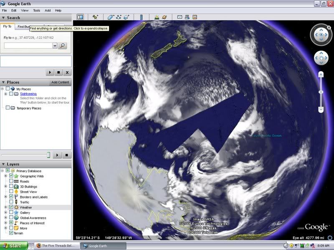Collapse the Search panel triangle
334x250 pixels.
tap(3, 17)
